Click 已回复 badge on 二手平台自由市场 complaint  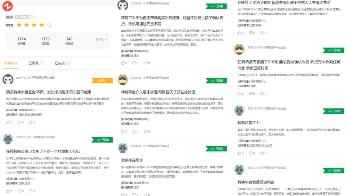(x=216, y=6)
